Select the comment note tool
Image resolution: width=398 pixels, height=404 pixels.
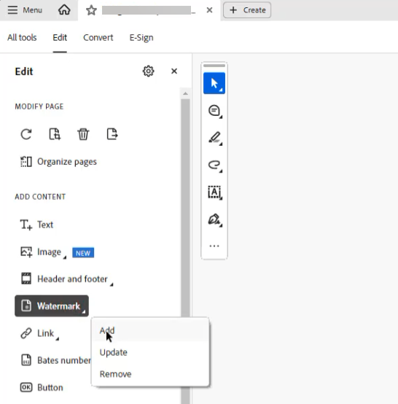tap(214, 111)
